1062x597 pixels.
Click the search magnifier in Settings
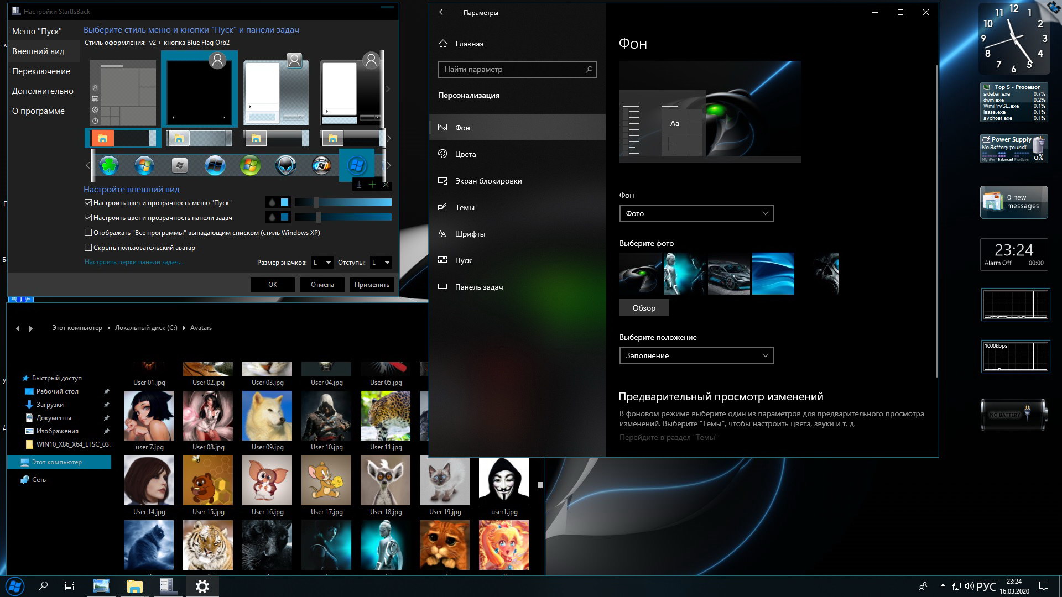point(589,70)
